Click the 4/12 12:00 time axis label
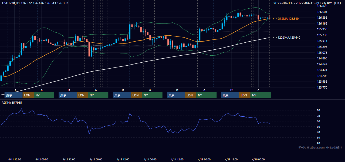The width and height of the screenshot is (345, 162). [69, 160]
